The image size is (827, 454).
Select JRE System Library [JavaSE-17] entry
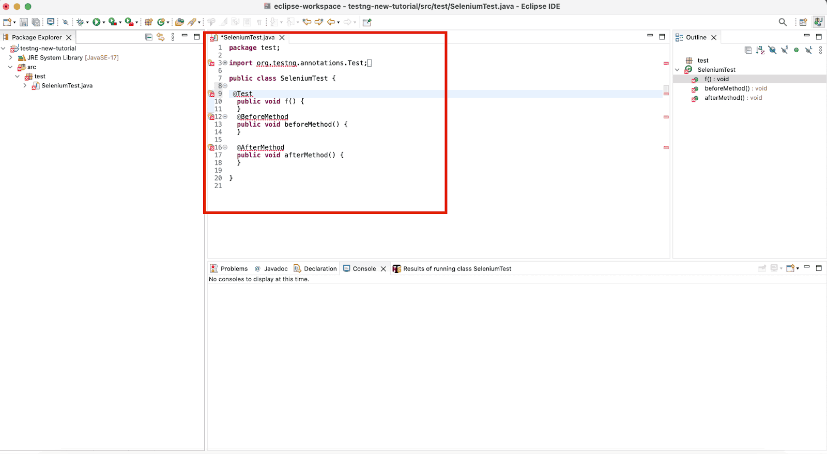point(73,58)
